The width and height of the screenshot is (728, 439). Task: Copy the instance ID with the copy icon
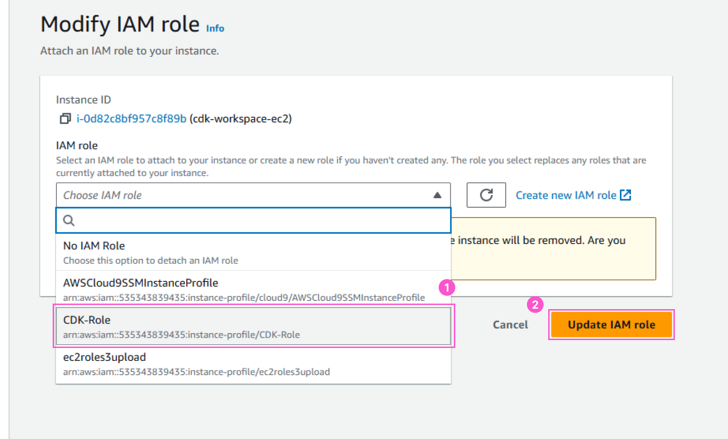(x=65, y=119)
